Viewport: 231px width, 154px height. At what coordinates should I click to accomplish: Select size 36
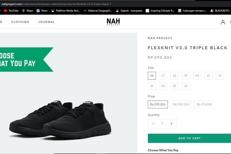click(x=152, y=76)
